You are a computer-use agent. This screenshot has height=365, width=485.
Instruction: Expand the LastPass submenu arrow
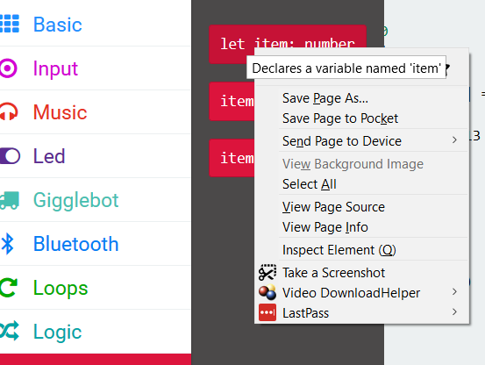click(x=454, y=311)
